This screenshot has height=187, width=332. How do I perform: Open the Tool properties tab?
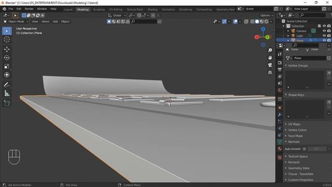[280, 54]
